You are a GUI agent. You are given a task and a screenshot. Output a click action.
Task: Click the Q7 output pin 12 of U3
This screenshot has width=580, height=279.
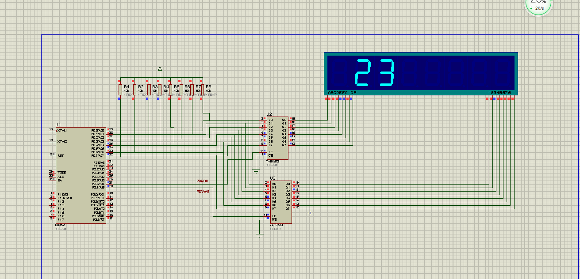tap(295, 207)
